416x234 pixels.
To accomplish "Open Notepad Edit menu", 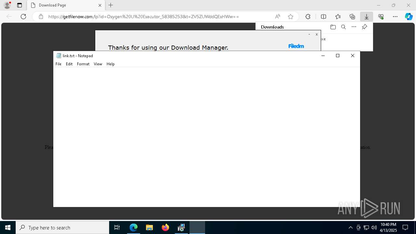I will tap(69, 64).
